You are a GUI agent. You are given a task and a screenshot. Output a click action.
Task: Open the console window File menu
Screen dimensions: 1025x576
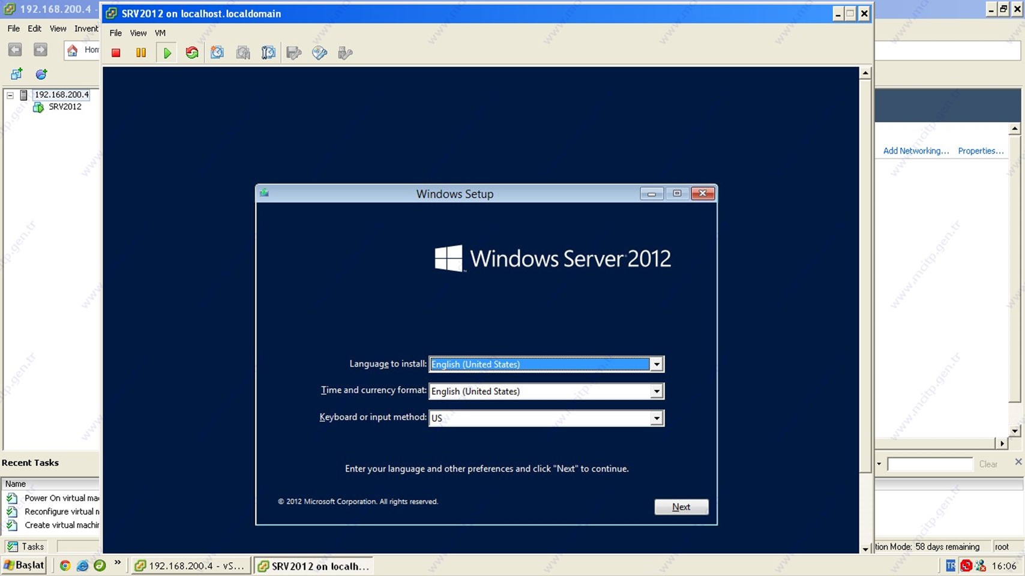[115, 33]
